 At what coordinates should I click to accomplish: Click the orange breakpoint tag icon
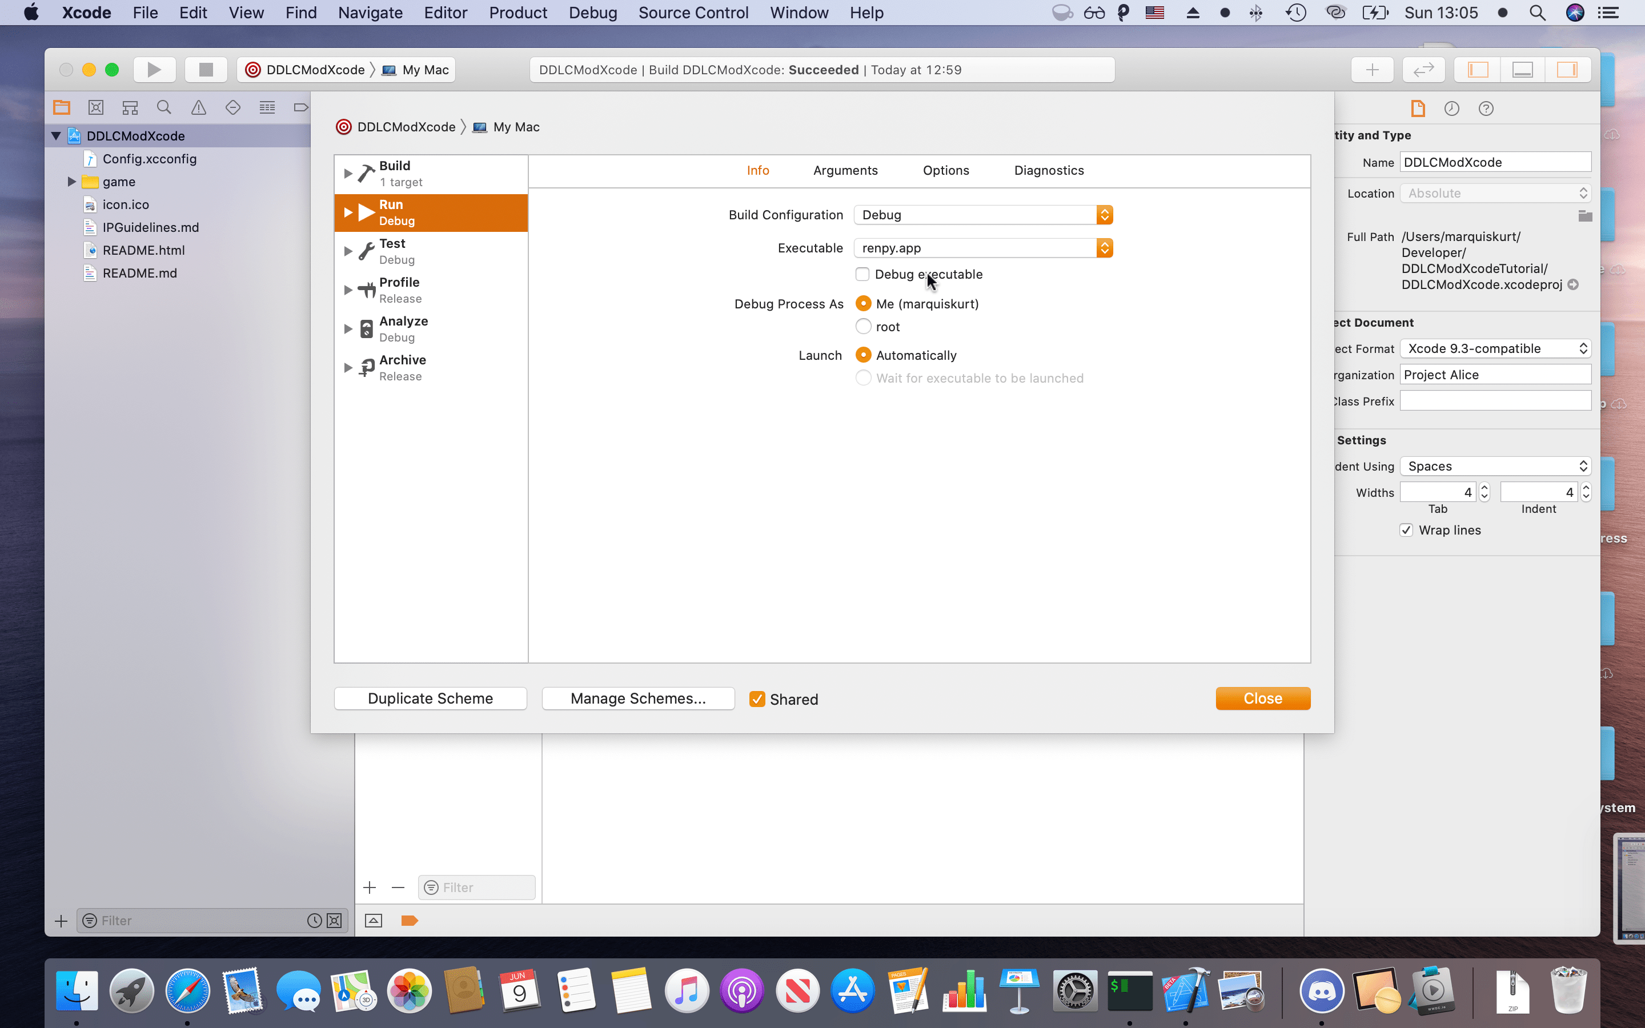pyautogui.click(x=409, y=921)
